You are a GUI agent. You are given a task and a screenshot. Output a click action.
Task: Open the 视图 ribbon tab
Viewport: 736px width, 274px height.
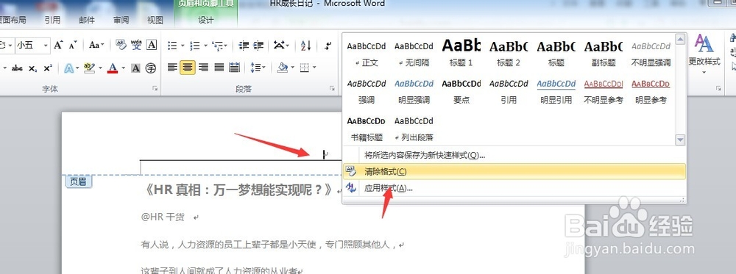[x=155, y=20]
